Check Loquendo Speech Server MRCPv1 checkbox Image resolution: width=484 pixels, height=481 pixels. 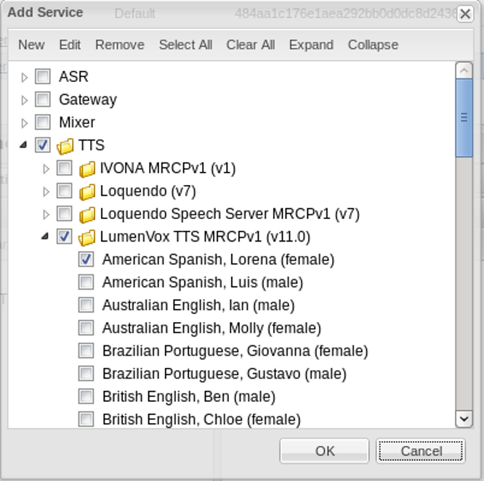point(64,213)
